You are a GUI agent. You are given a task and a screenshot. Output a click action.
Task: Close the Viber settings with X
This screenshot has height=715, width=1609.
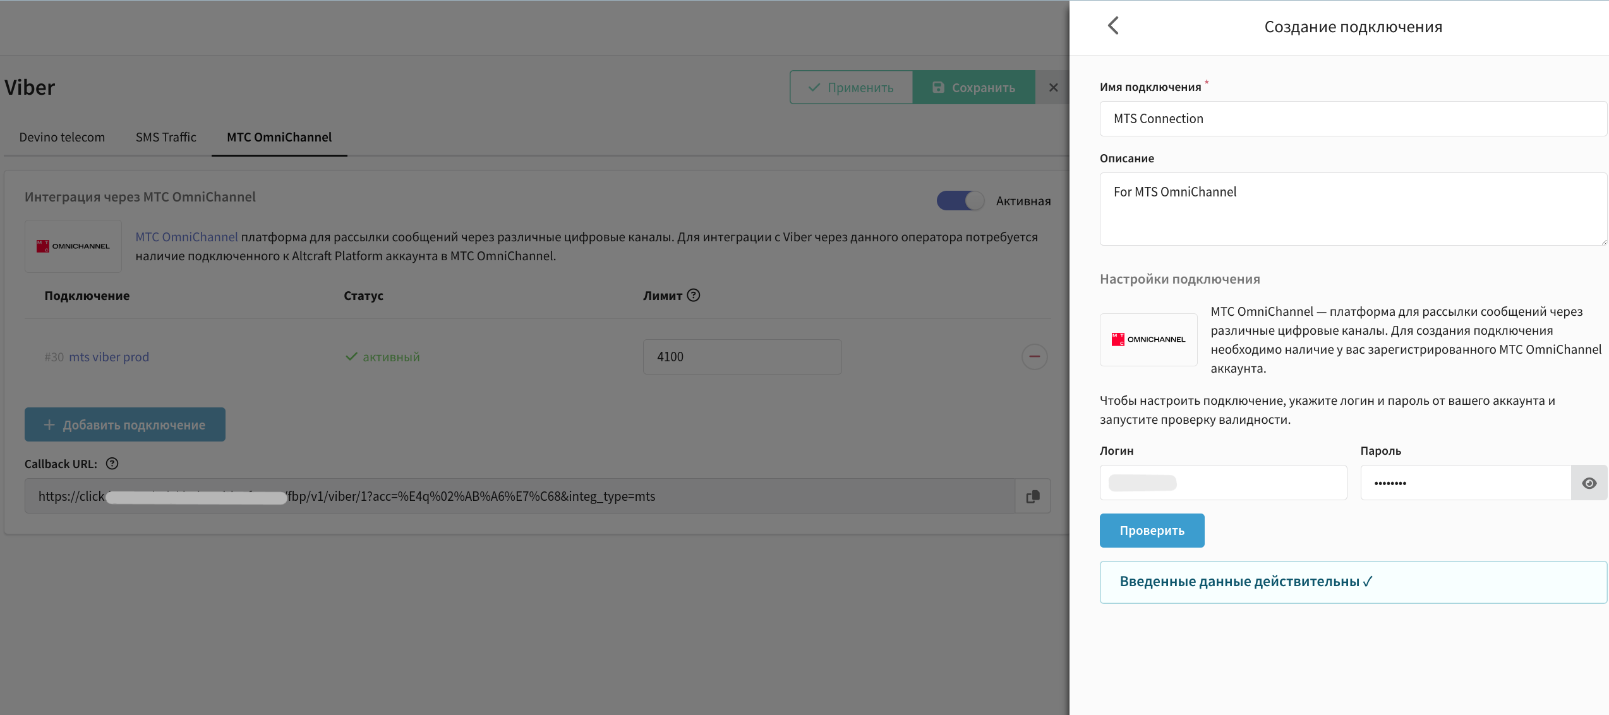1053,88
